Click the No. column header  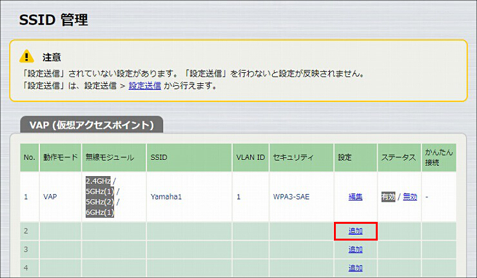pyautogui.click(x=30, y=157)
